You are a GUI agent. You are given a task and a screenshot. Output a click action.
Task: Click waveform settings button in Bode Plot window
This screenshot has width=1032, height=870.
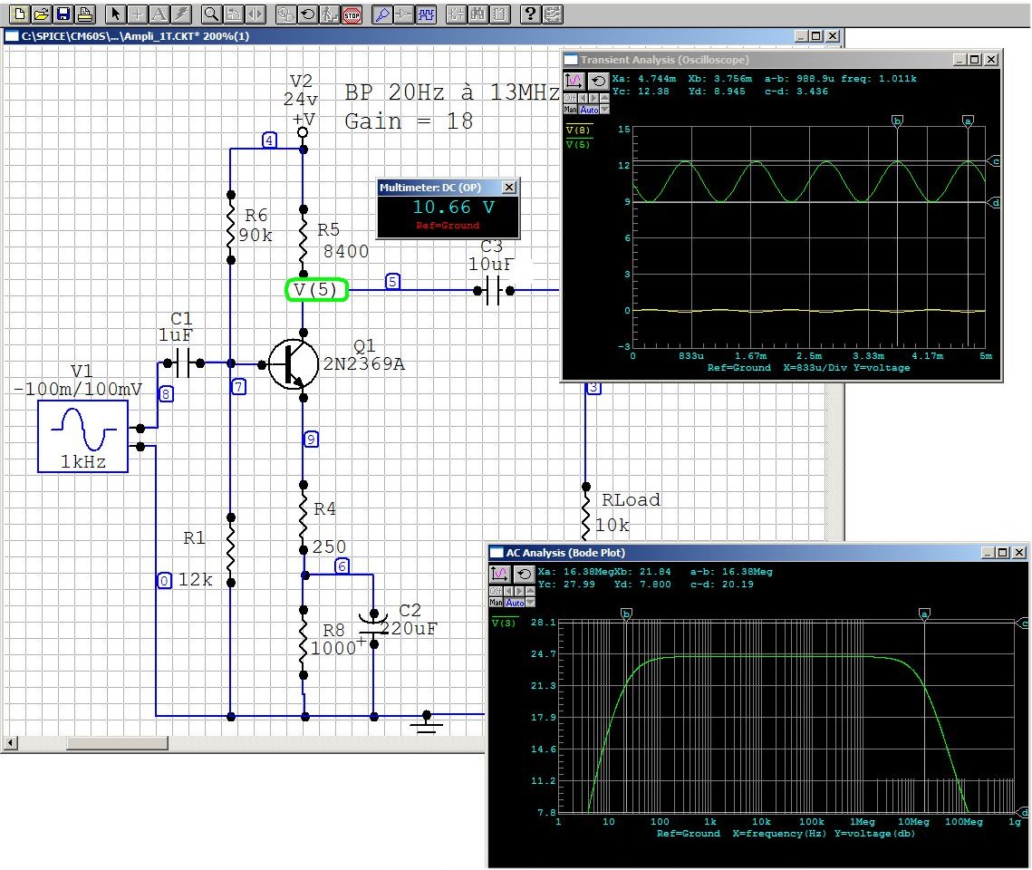pos(499,574)
